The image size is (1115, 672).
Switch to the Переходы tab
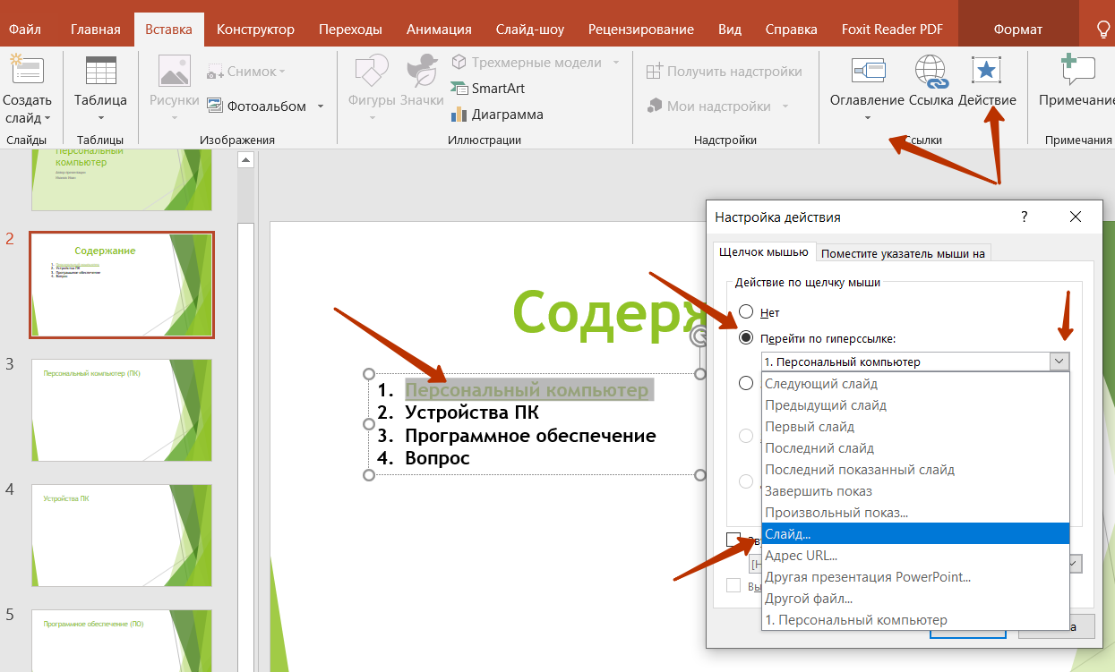(350, 30)
